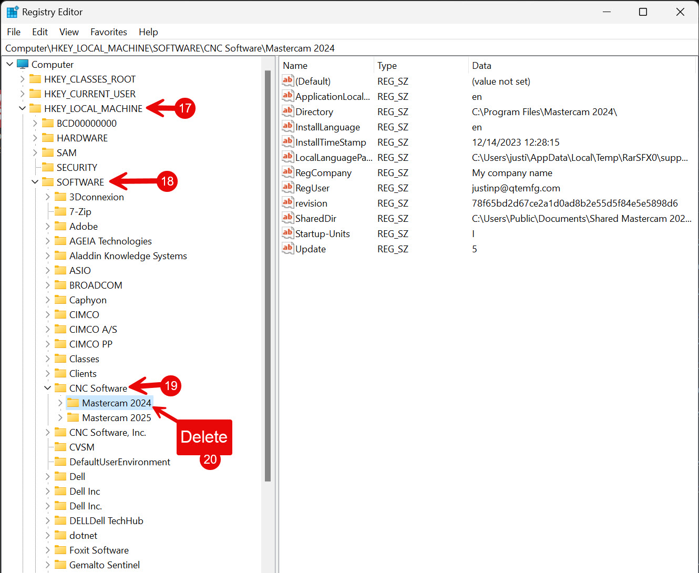This screenshot has width=699, height=573.
Task: Click the Computer monitor icon in tree
Action: coord(23,64)
